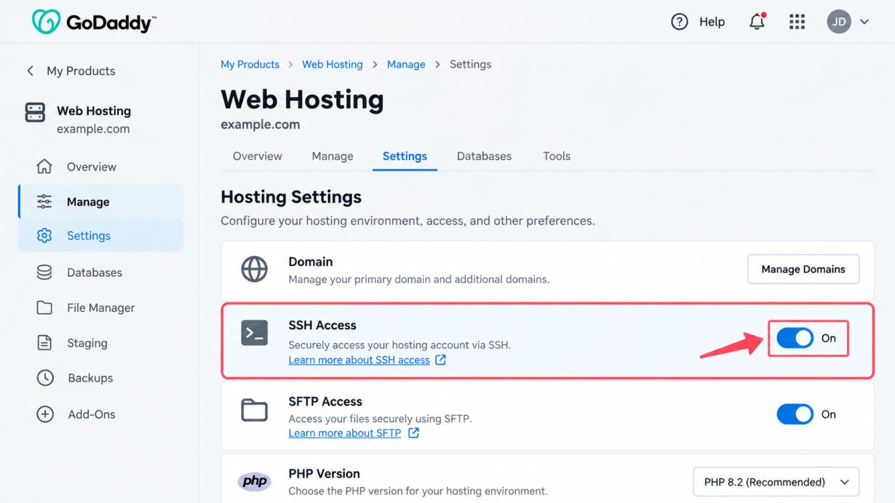Click the external link icon beside SSH access link
Screen dimensions: 895x503
440,360
